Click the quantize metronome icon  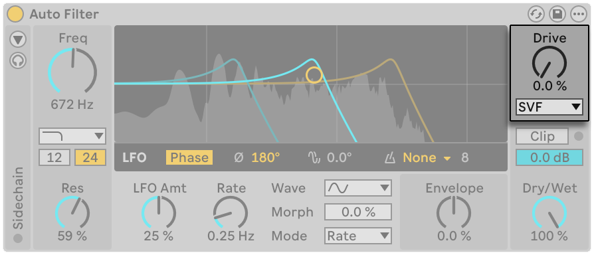pos(390,158)
